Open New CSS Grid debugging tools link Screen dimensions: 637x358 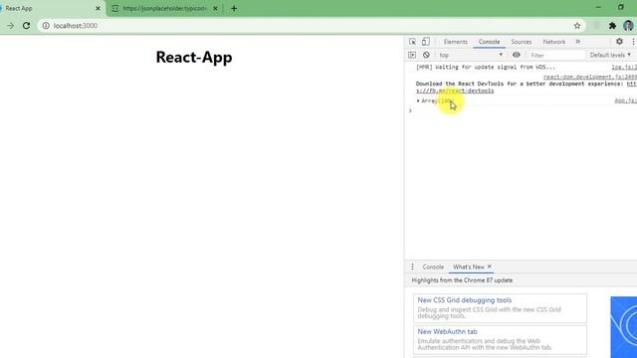[x=465, y=300]
